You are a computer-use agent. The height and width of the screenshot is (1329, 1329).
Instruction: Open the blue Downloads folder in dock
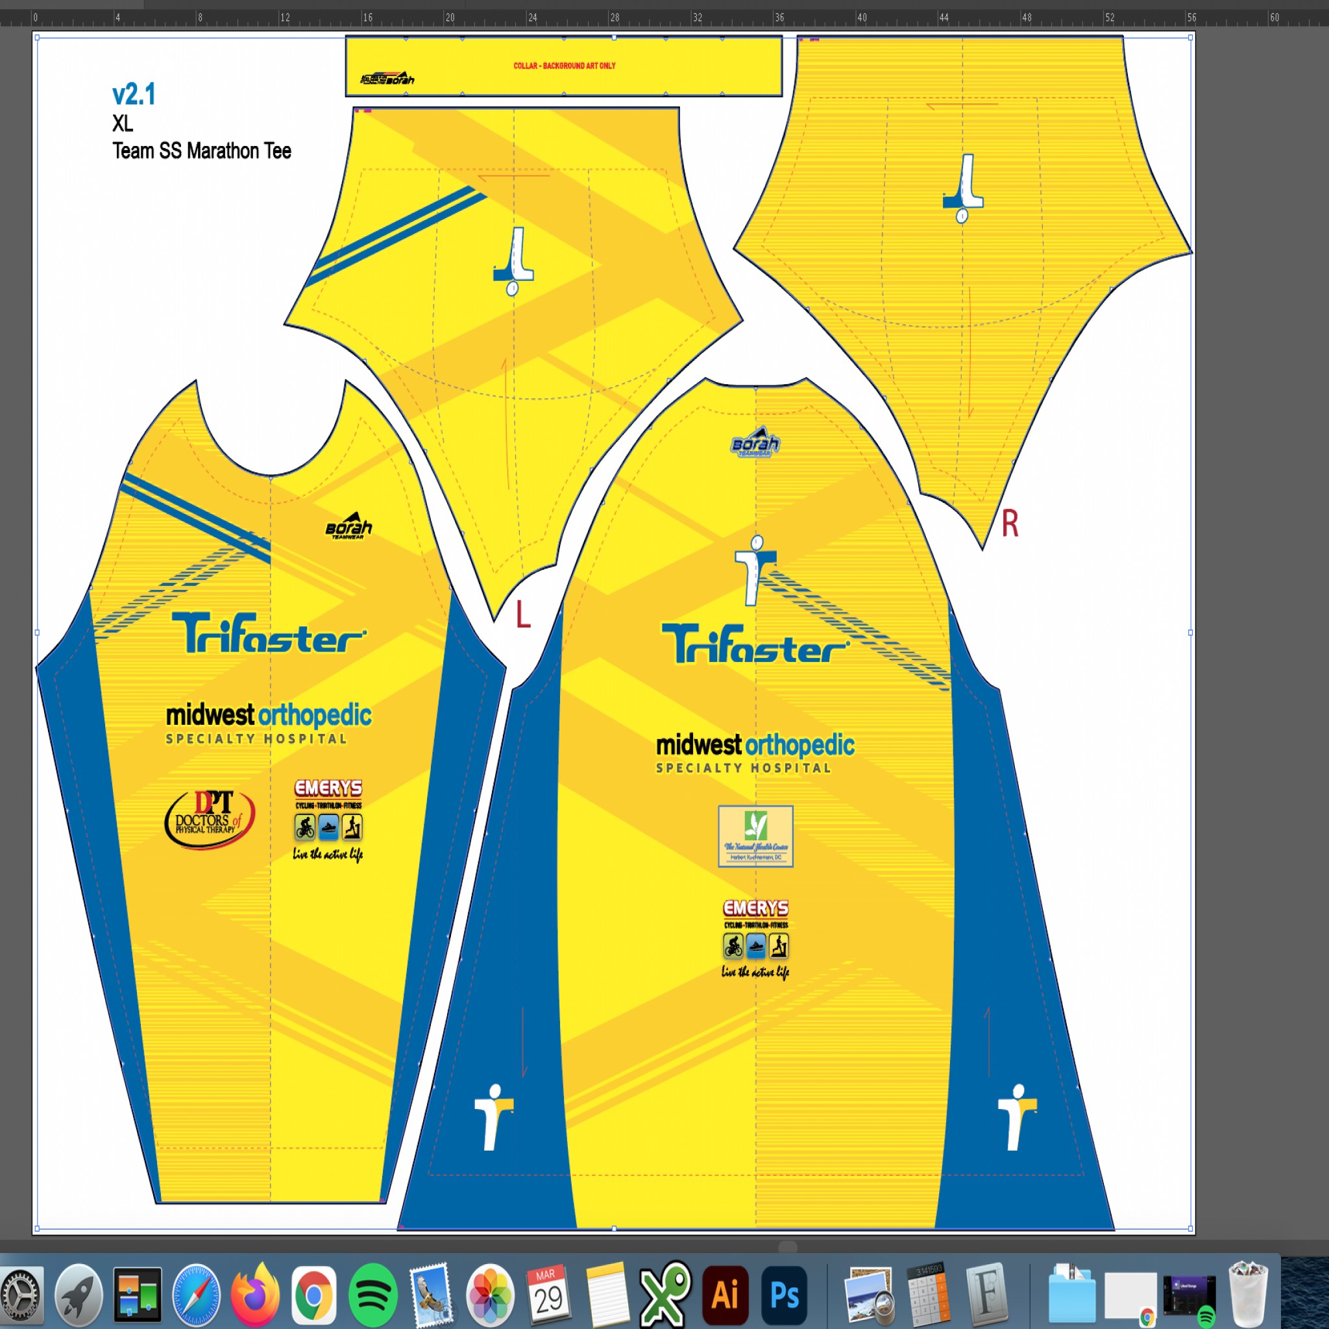click(1072, 1295)
